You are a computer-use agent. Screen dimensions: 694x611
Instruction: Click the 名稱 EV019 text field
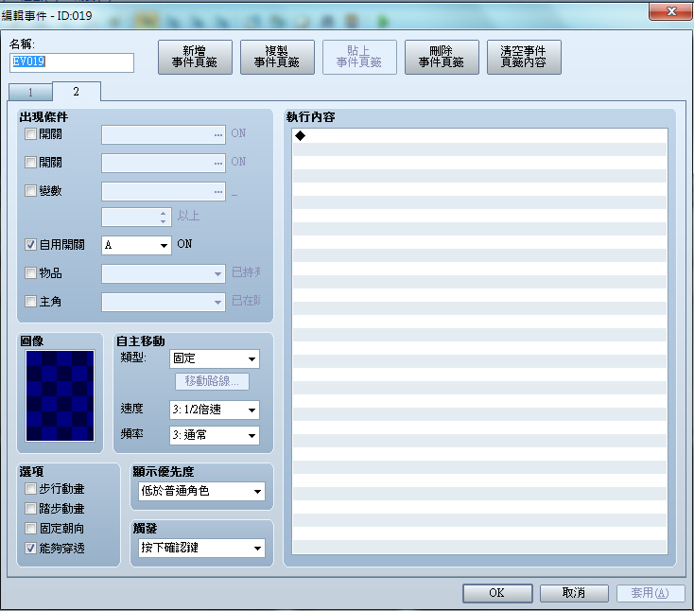click(72, 62)
